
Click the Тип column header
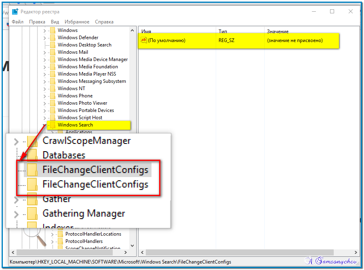pyautogui.click(x=223, y=32)
